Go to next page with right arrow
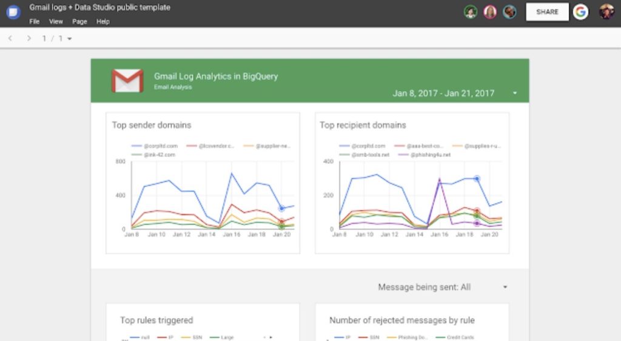This screenshot has height=341, width=621. (29, 38)
